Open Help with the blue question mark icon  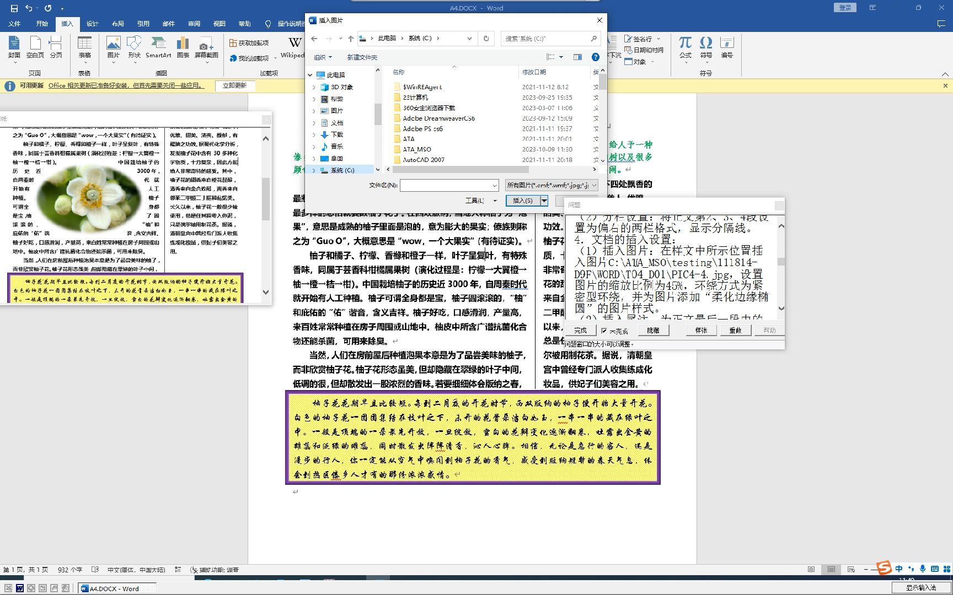(595, 57)
